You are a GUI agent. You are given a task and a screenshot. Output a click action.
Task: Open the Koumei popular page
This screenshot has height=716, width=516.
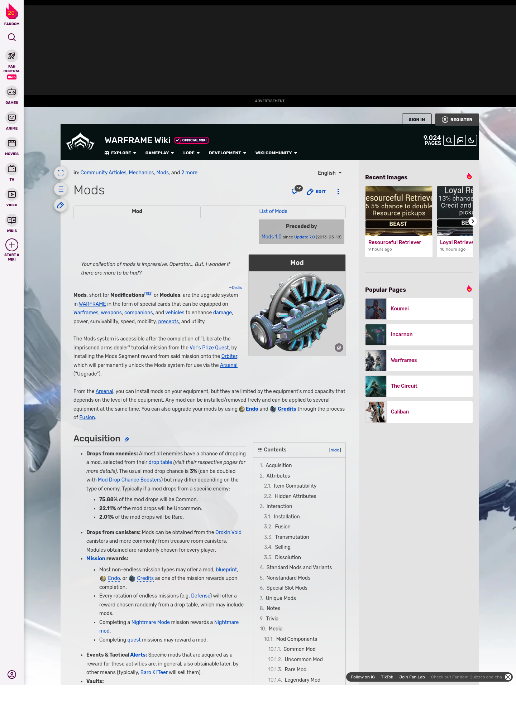coord(419,309)
